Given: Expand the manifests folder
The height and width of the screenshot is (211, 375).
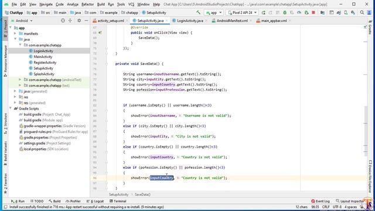Looking at the screenshot, I should 15,34.
